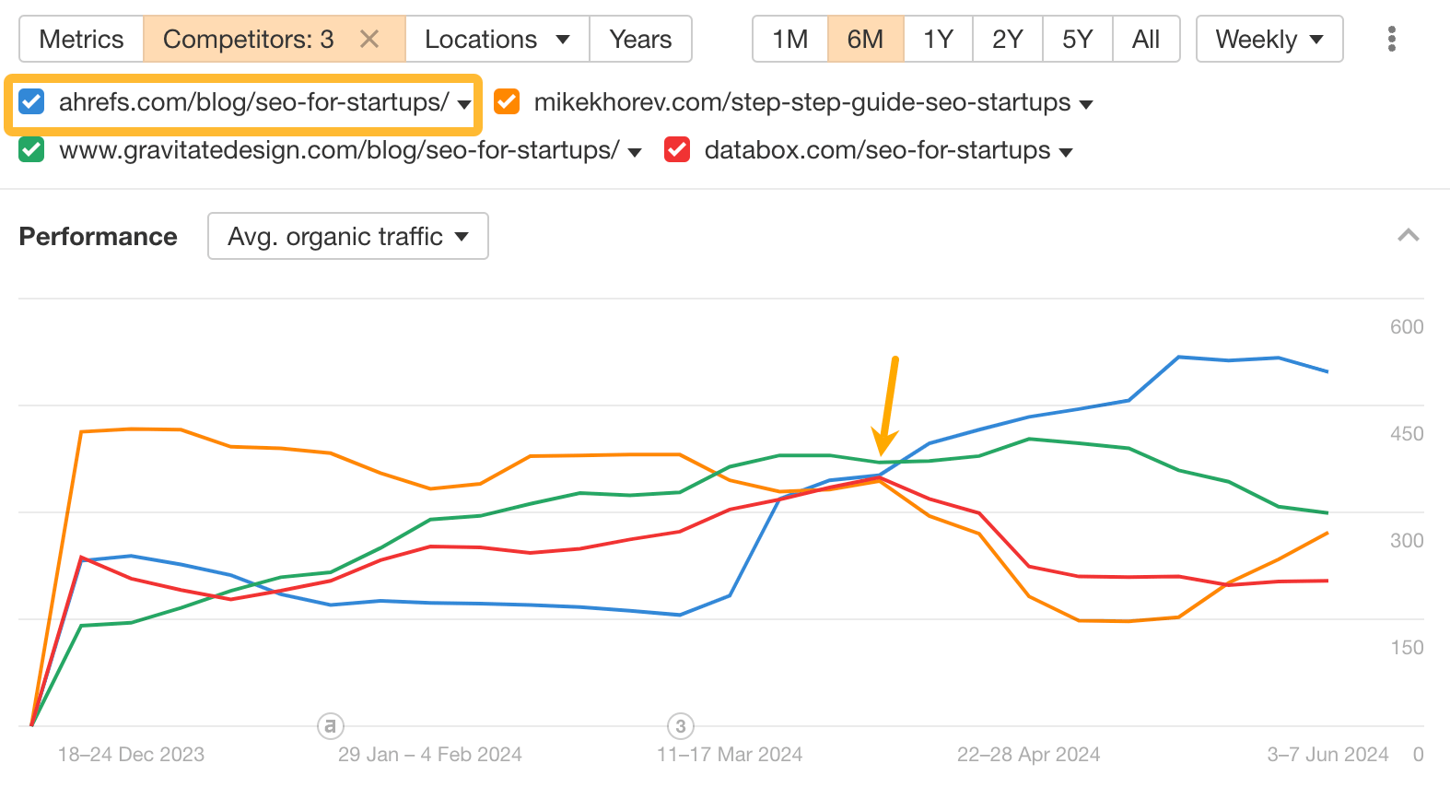The width and height of the screenshot is (1450, 787).
Task: Remove the Competitors filter with the X
Action: point(370,39)
